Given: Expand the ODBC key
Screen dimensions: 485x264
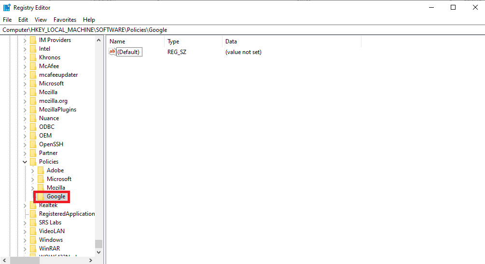Looking at the screenshot, I should click(x=25, y=127).
